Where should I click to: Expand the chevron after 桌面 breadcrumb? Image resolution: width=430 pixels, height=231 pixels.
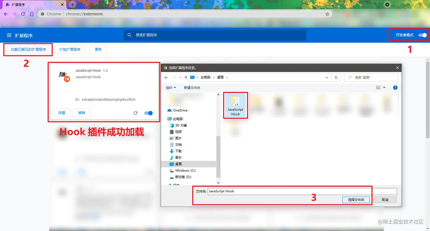click(227, 77)
